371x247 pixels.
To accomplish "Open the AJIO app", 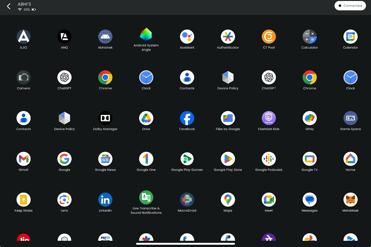I will click(24, 37).
